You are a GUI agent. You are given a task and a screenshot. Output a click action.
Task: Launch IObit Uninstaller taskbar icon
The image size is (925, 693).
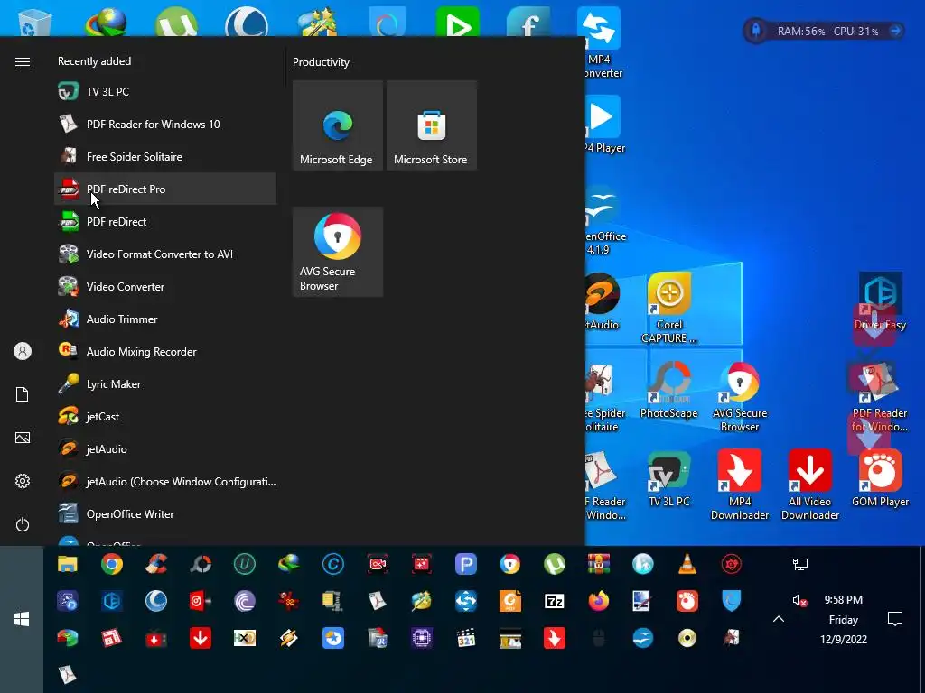click(x=244, y=565)
